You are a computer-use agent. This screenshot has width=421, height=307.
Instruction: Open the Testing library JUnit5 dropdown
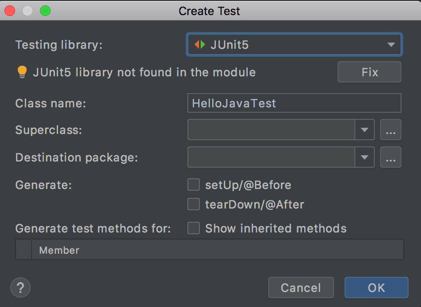295,44
